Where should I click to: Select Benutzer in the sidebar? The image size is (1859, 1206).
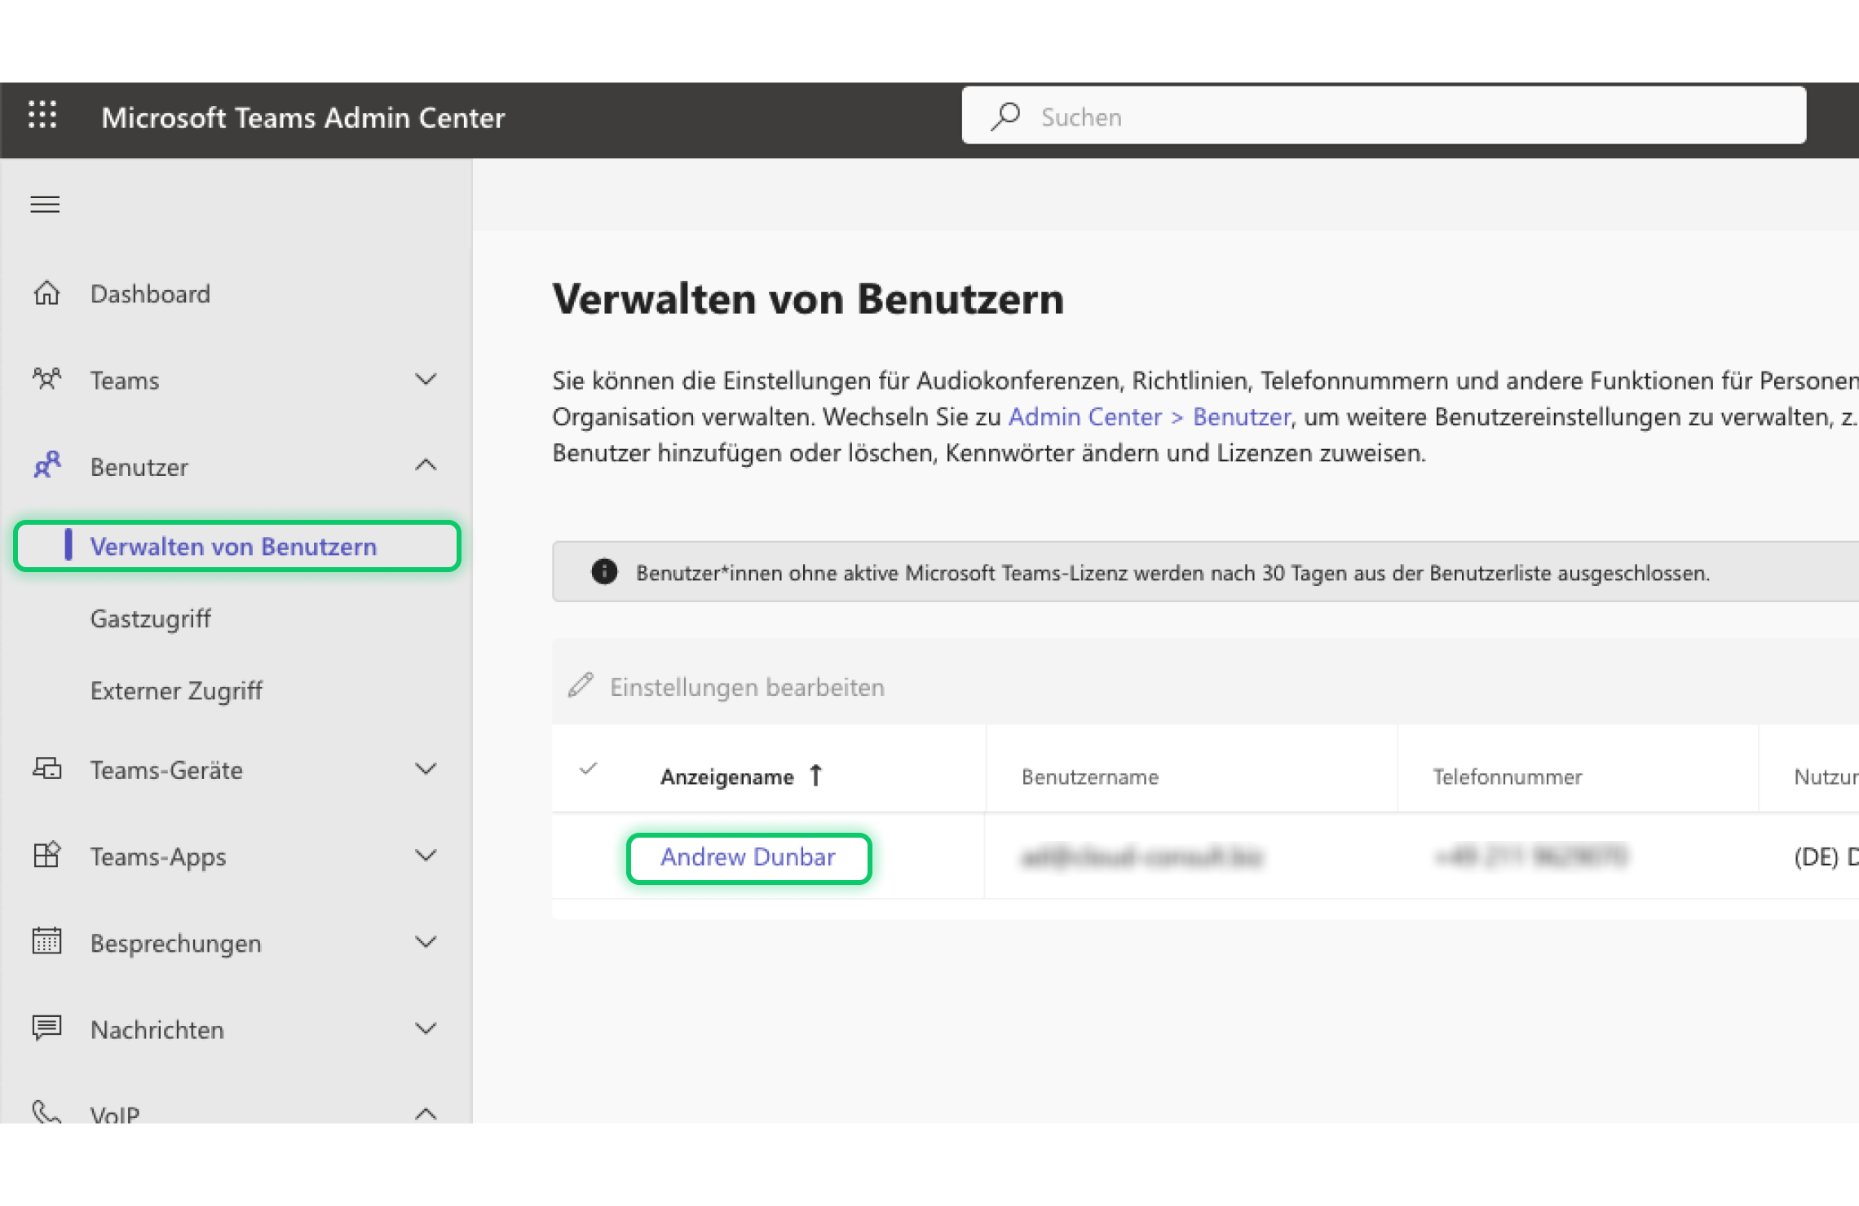[139, 467]
